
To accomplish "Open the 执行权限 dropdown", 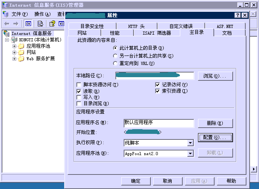I will [191, 143].
